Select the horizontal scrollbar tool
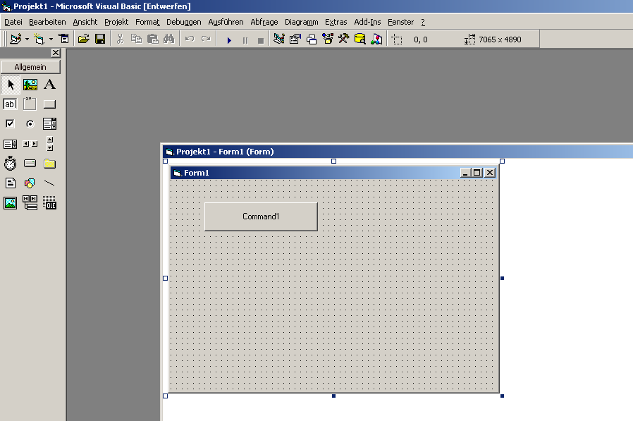 click(x=30, y=144)
